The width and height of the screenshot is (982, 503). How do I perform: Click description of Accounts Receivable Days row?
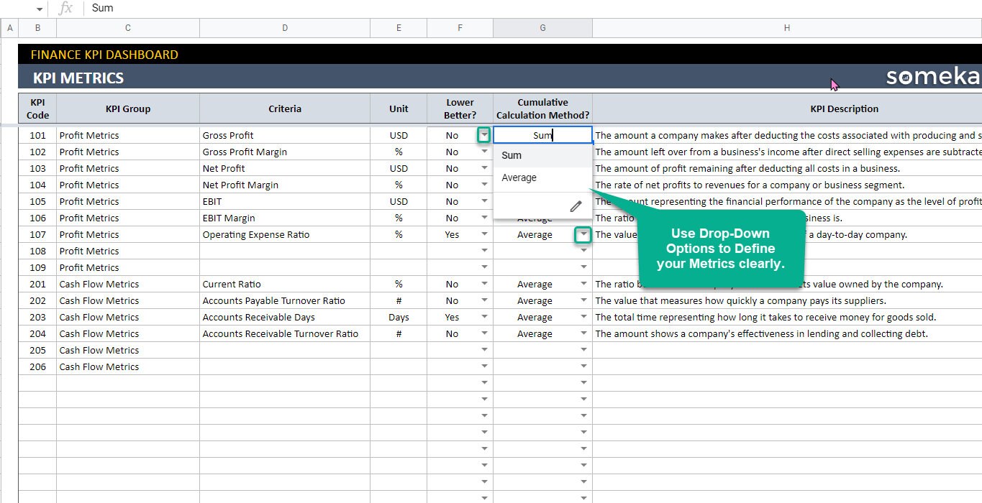coord(765,317)
